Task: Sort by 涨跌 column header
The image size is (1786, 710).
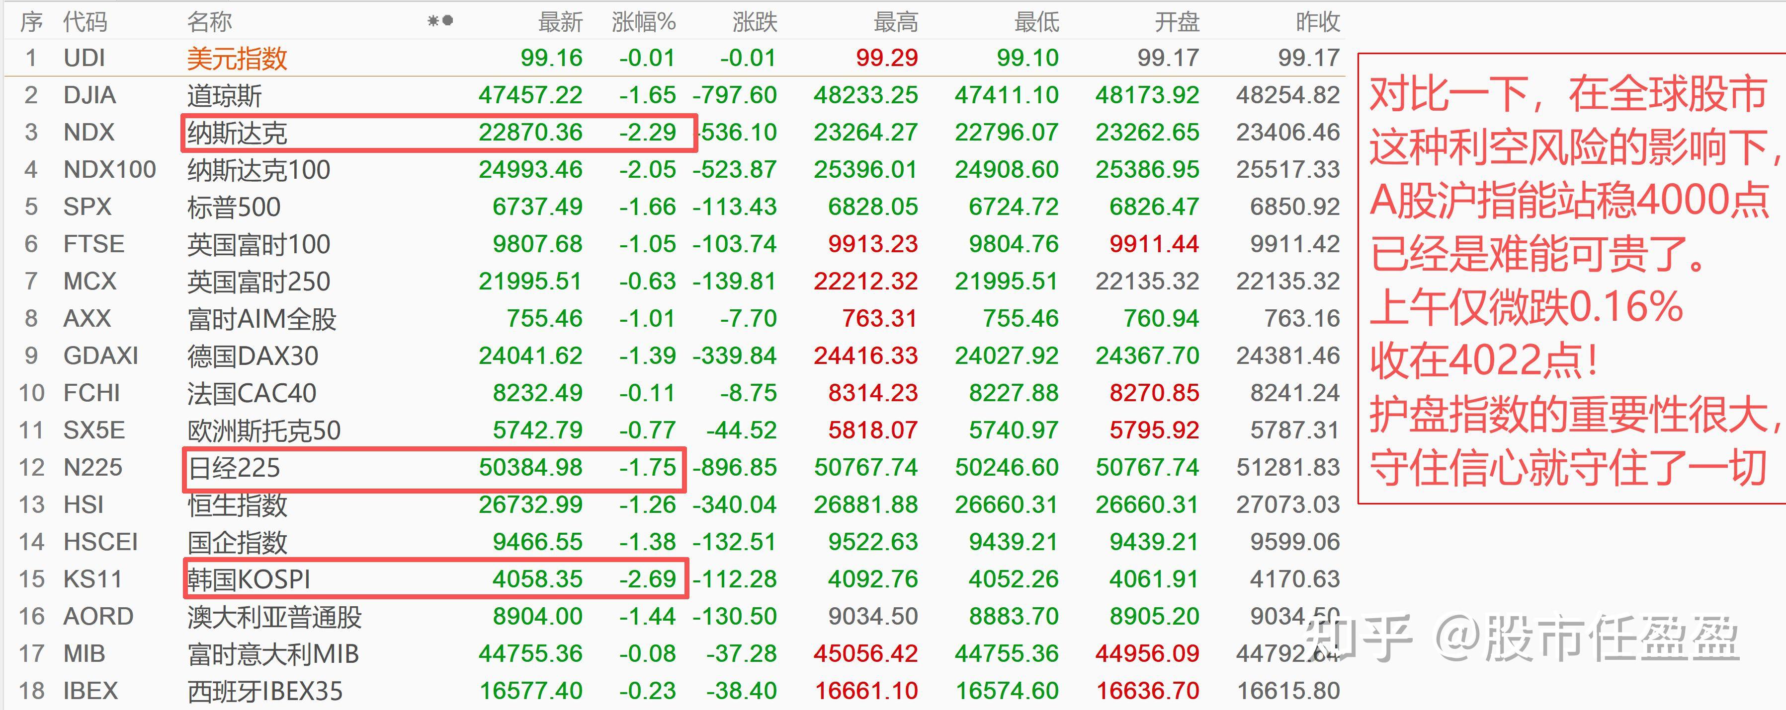Action: 755,22
